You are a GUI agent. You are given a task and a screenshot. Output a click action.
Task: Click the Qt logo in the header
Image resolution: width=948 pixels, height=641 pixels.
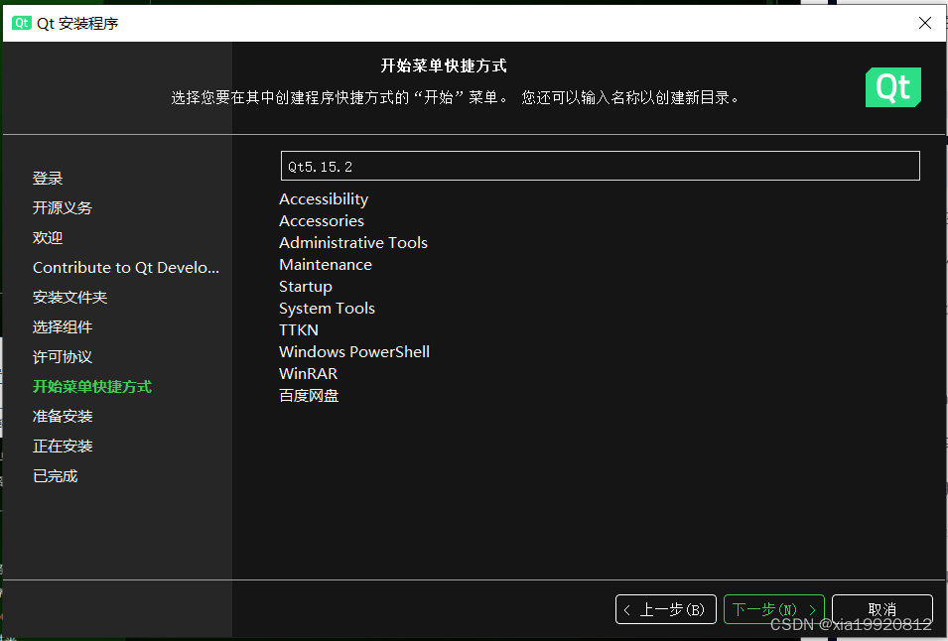[x=893, y=87]
